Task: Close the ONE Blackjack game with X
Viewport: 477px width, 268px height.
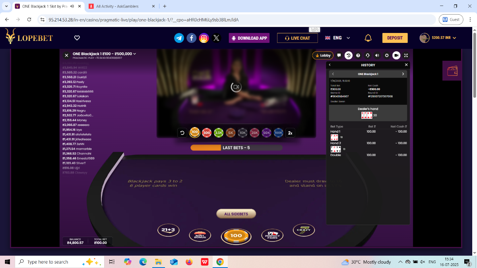Action: (x=67, y=56)
